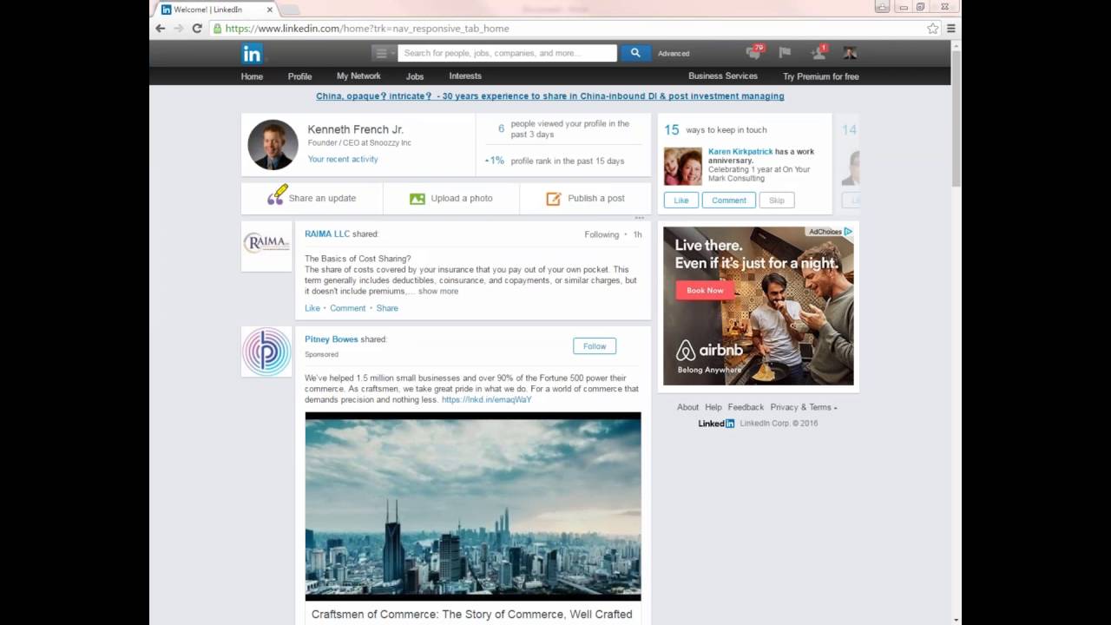Open Interests nav menu

(x=465, y=76)
